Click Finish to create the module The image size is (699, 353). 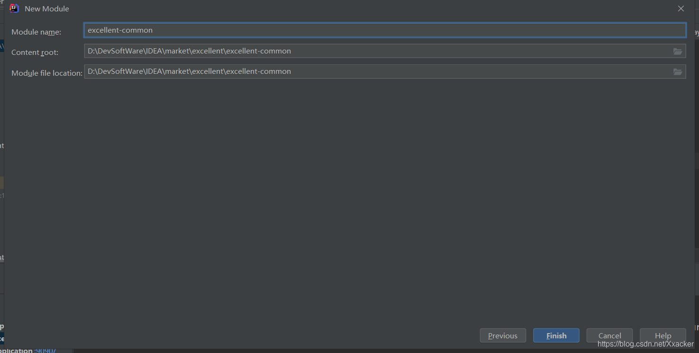556,335
